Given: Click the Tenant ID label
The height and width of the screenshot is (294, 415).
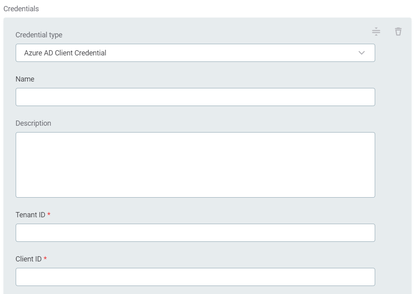Looking at the screenshot, I should [31, 215].
